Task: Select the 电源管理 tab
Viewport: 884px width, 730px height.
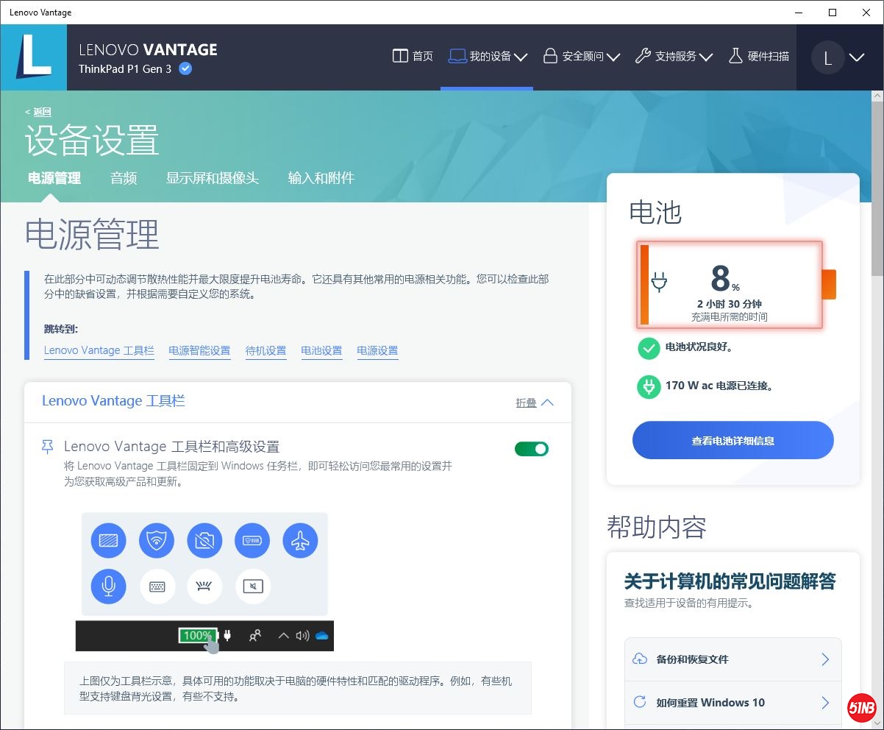Action: pyautogui.click(x=54, y=178)
